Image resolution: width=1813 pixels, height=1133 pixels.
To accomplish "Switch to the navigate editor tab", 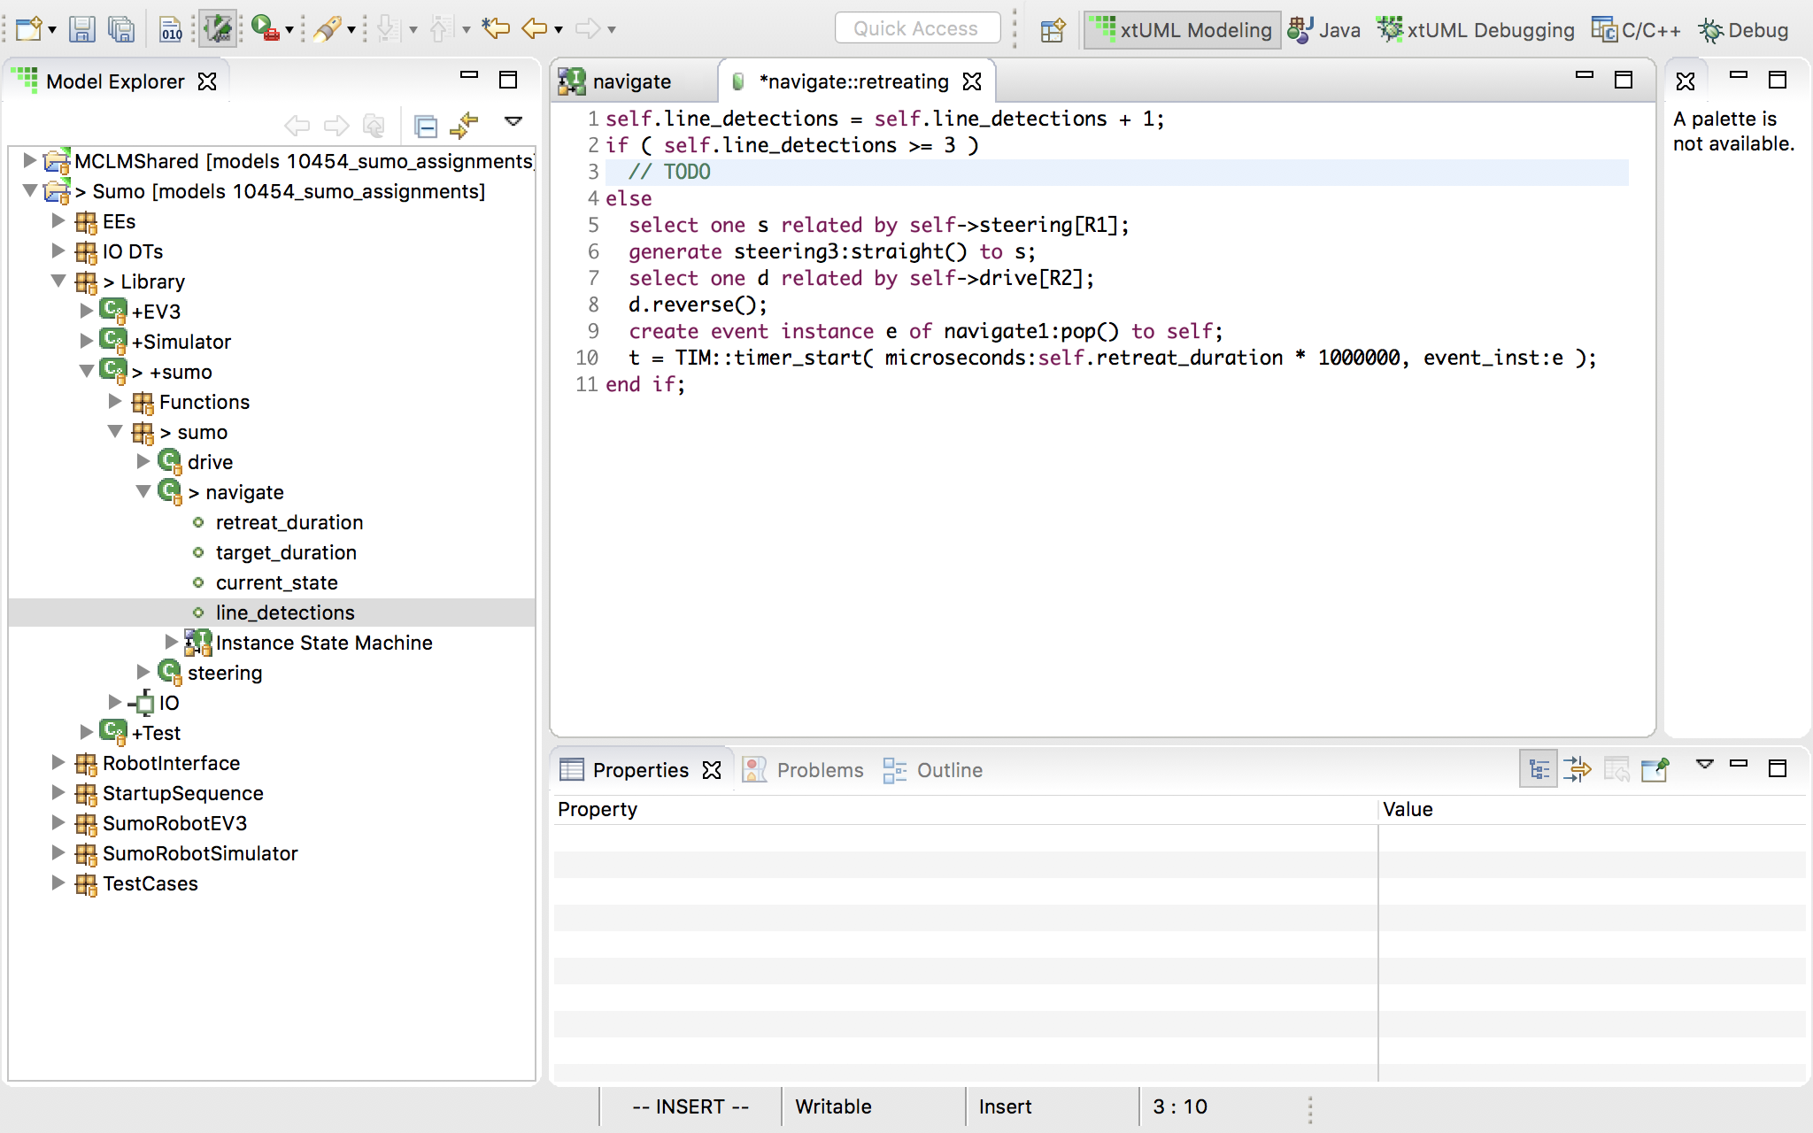I will [630, 81].
